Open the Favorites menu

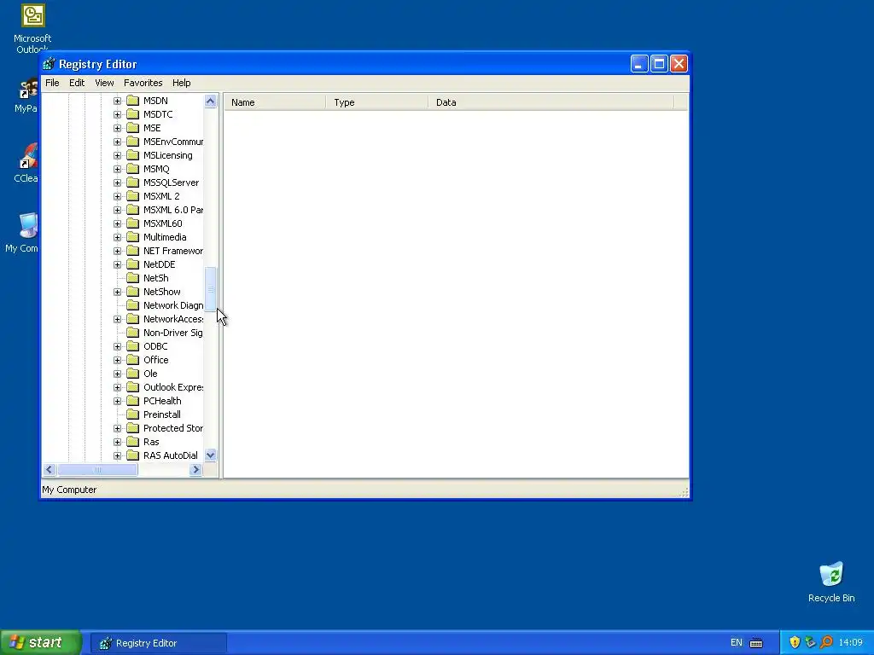coord(143,83)
